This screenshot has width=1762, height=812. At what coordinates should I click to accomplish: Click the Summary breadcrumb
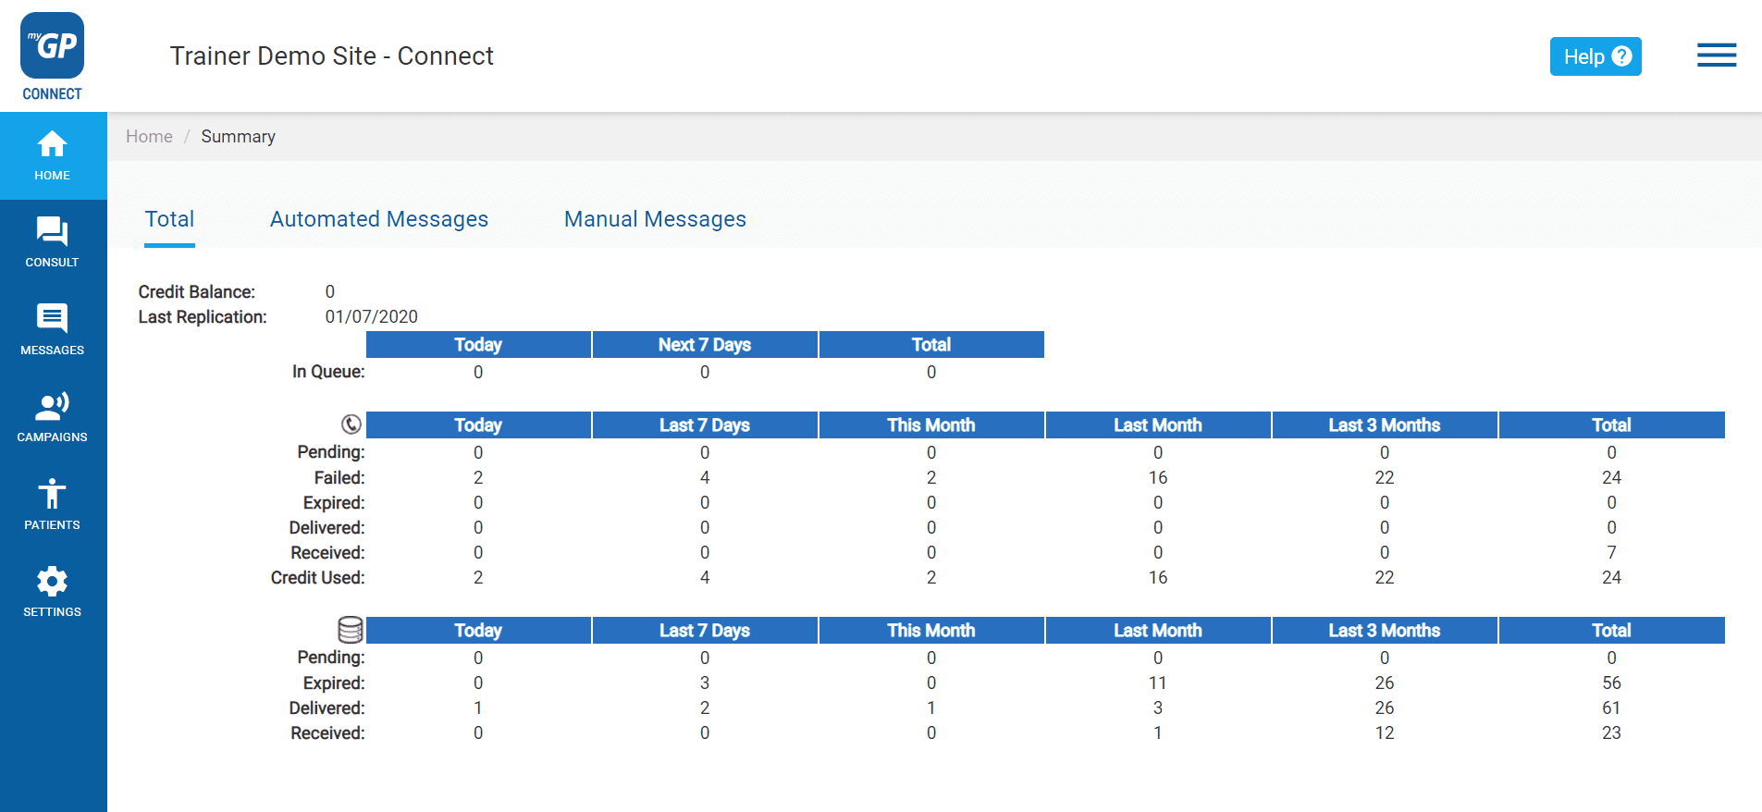[238, 137]
